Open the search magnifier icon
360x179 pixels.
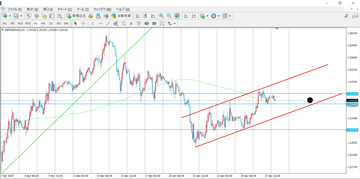(346, 16)
